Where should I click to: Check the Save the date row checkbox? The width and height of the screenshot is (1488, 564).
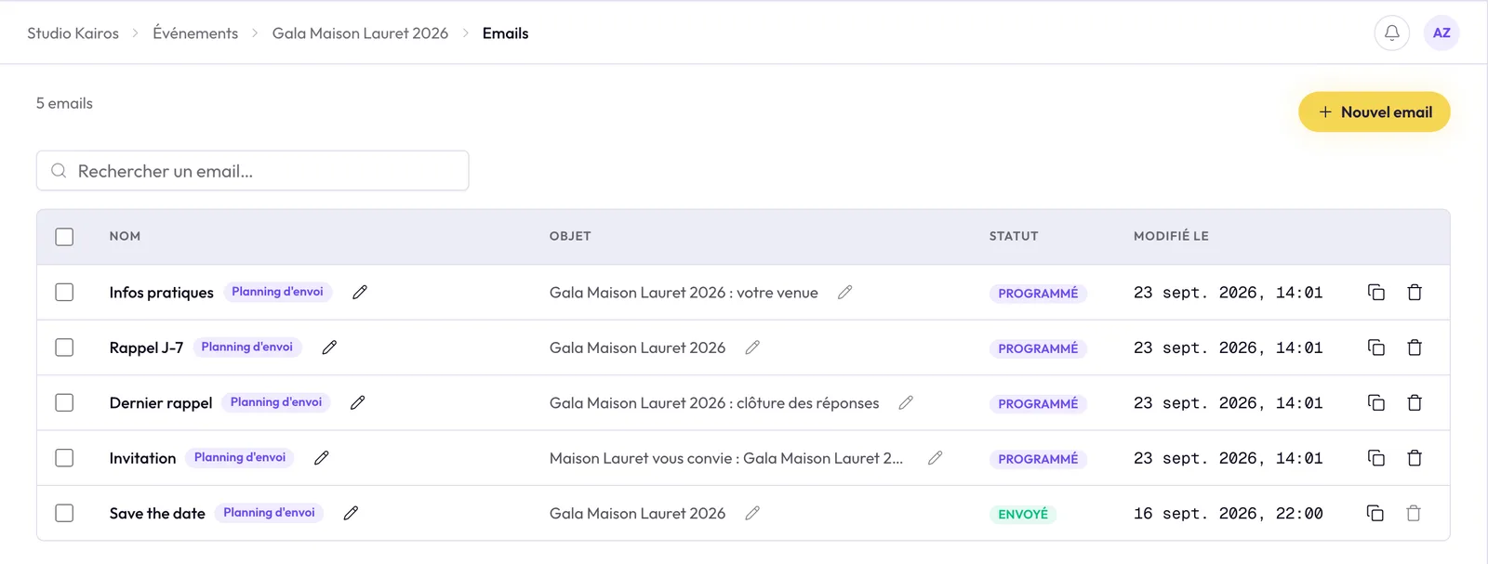[x=64, y=513]
